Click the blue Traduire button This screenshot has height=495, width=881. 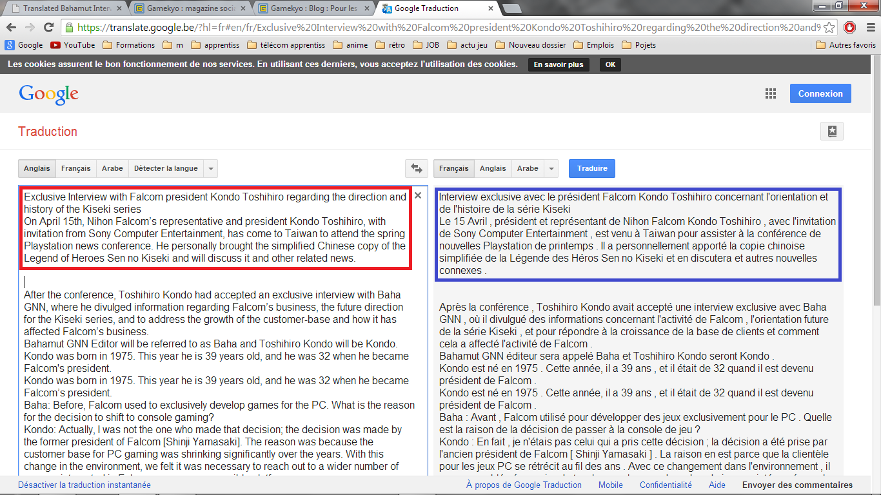(x=592, y=168)
